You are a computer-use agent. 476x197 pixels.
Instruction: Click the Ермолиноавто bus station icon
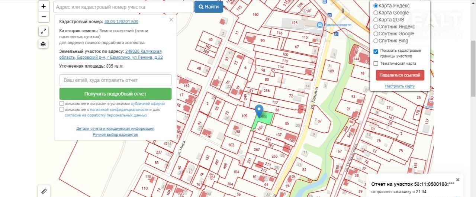[x=319, y=25]
